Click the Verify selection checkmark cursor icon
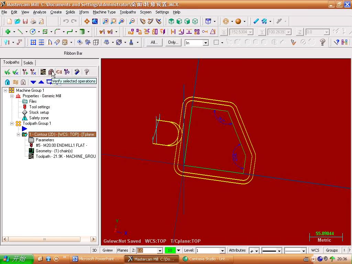 click(x=293, y=42)
